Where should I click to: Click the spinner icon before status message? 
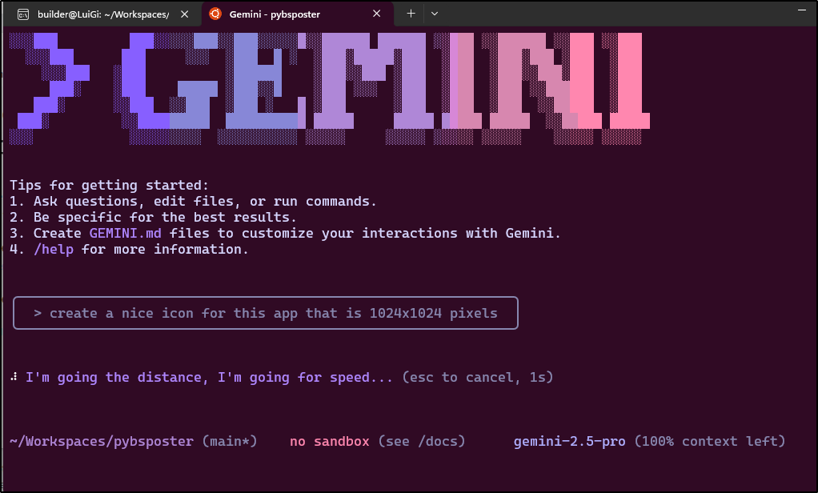click(14, 377)
